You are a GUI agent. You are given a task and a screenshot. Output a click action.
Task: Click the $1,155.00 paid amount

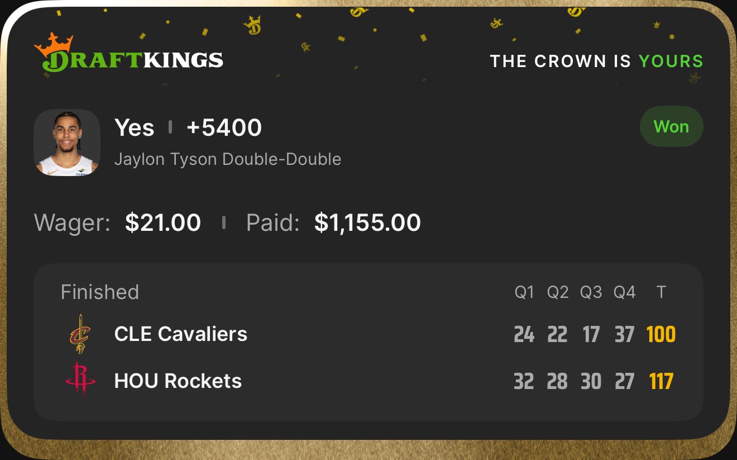click(x=367, y=222)
